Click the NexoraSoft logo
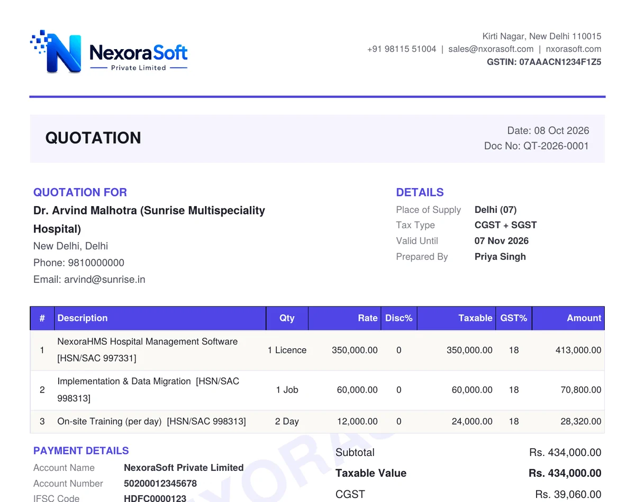Screen dimensions: 635x502 coord(109,52)
